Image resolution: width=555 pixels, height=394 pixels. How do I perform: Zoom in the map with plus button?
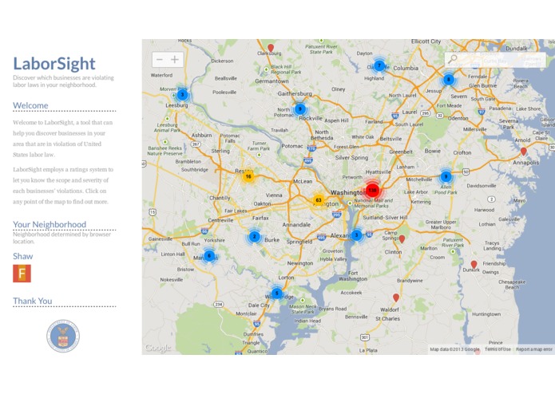click(x=175, y=60)
